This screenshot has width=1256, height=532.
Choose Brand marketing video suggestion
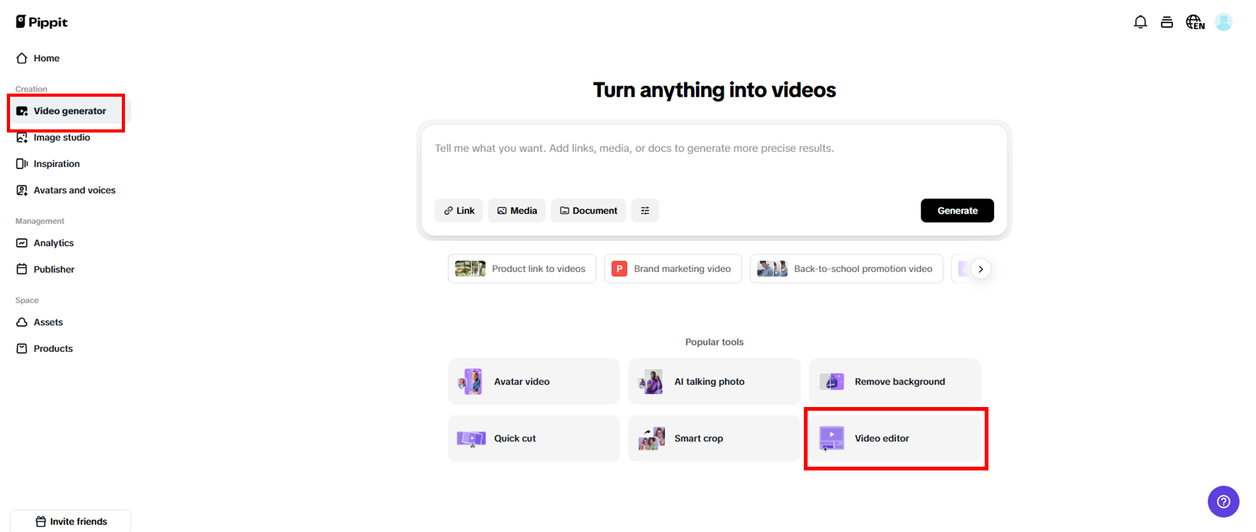pos(673,269)
